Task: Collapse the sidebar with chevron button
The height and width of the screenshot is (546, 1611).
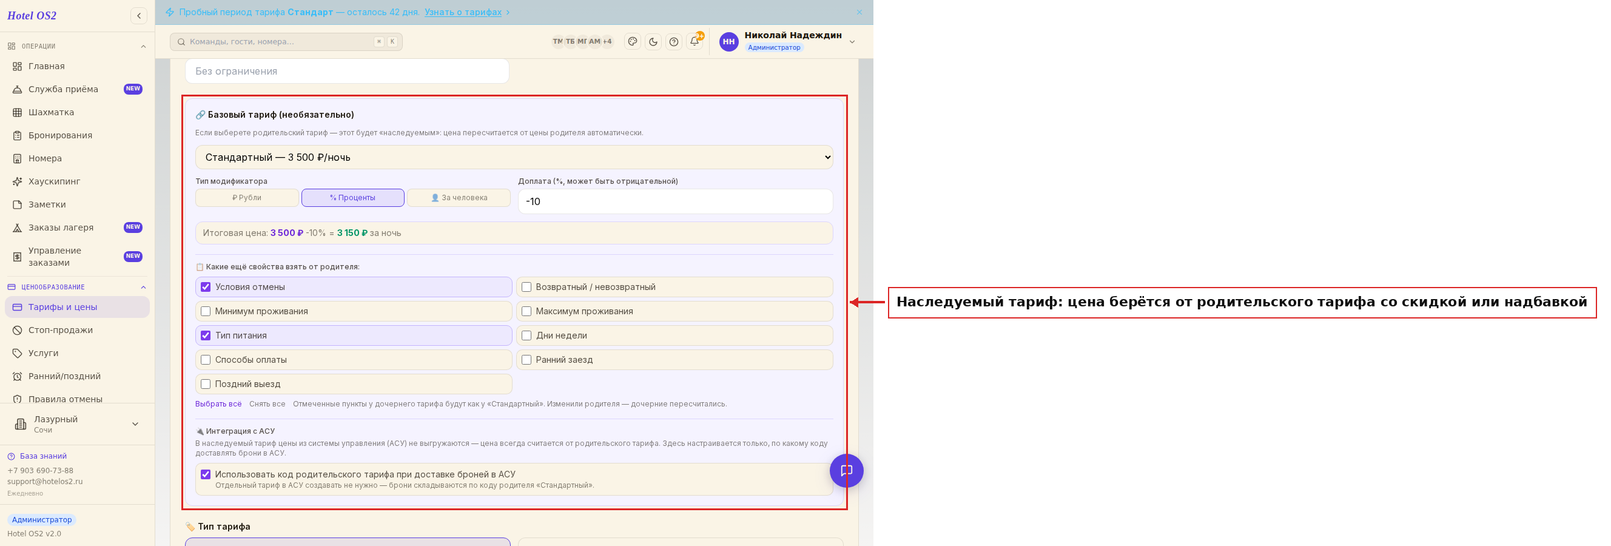Action: tap(139, 16)
